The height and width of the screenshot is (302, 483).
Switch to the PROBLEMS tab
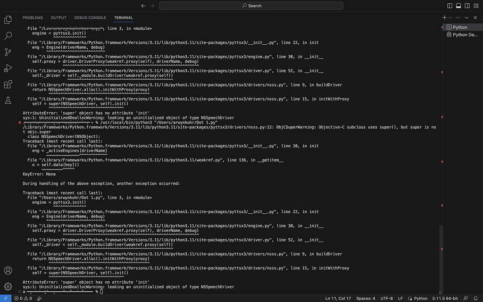click(33, 17)
